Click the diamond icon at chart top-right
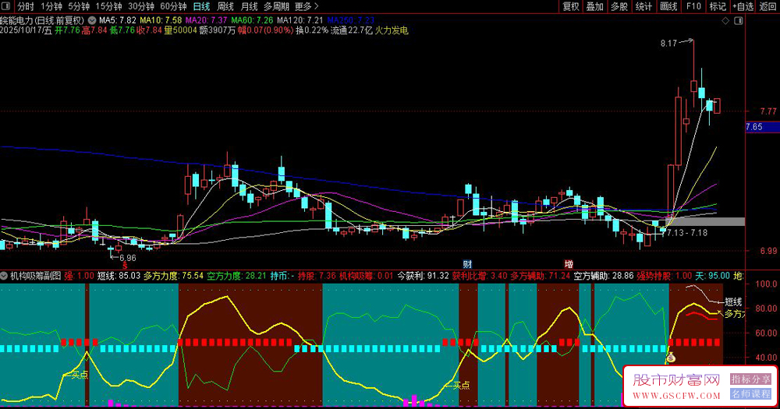Viewport: 780px width, 409px height. click(726, 20)
